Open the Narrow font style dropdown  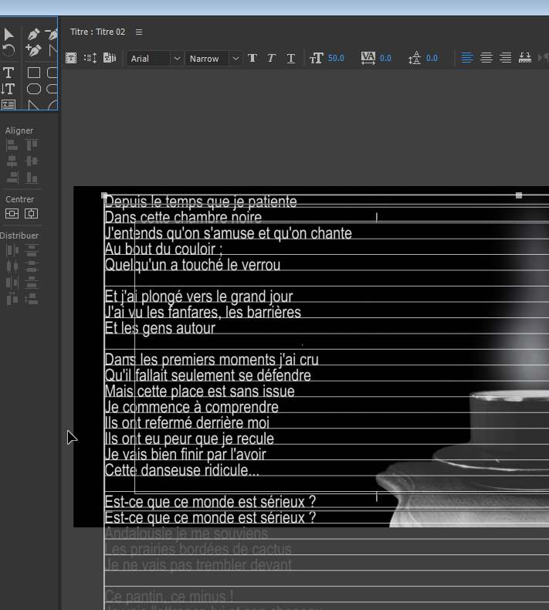[236, 59]
